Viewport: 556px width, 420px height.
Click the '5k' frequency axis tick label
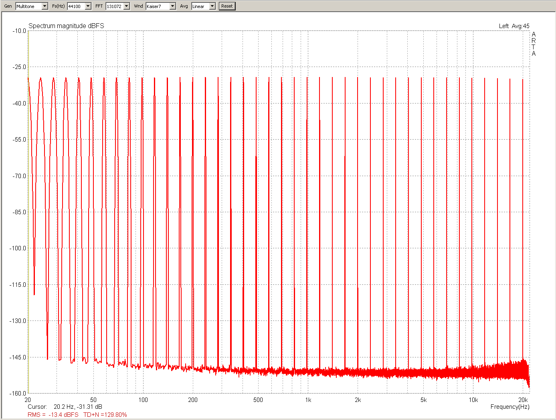pyautogui.click(x=424, y=400)
